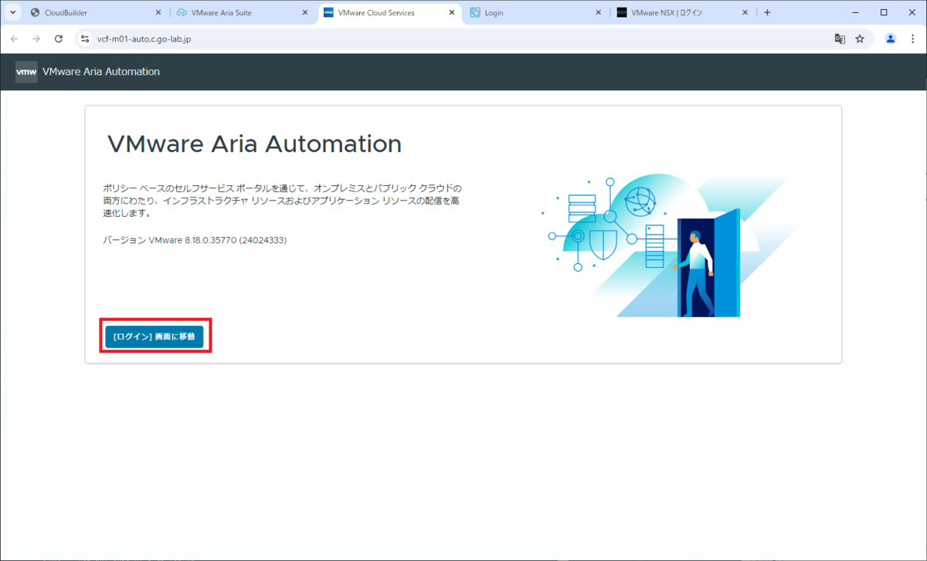Reload the current page
Image resolution: width=927 pixels, height=561 pixels.
pyautogui.click(x=59, y=39)
